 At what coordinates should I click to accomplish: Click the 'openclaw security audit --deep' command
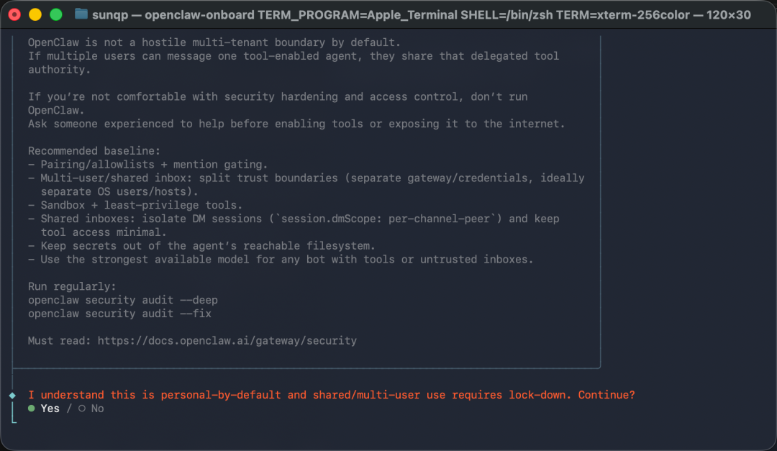(x=122, y=300)
